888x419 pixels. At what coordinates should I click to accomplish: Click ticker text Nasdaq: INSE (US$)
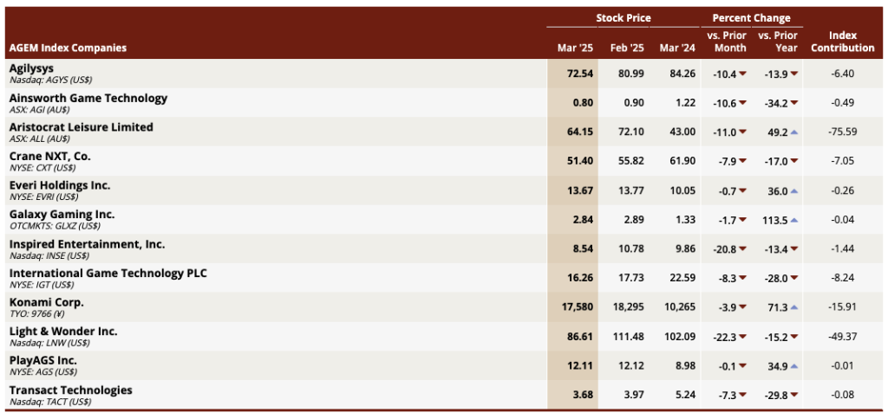click(x=49, y=256)
